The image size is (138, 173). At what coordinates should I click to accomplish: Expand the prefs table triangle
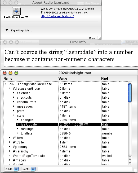(x=14, y=111)
